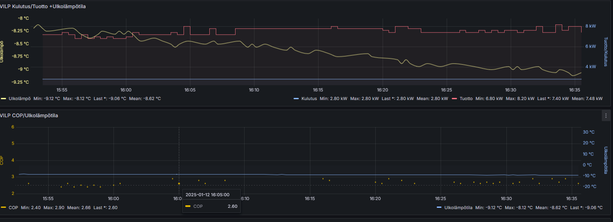Click the tooltip timestamp 2025-01-12 16:05:00
The height and width of the screenshot is (222, 613).
click(207, 195)
